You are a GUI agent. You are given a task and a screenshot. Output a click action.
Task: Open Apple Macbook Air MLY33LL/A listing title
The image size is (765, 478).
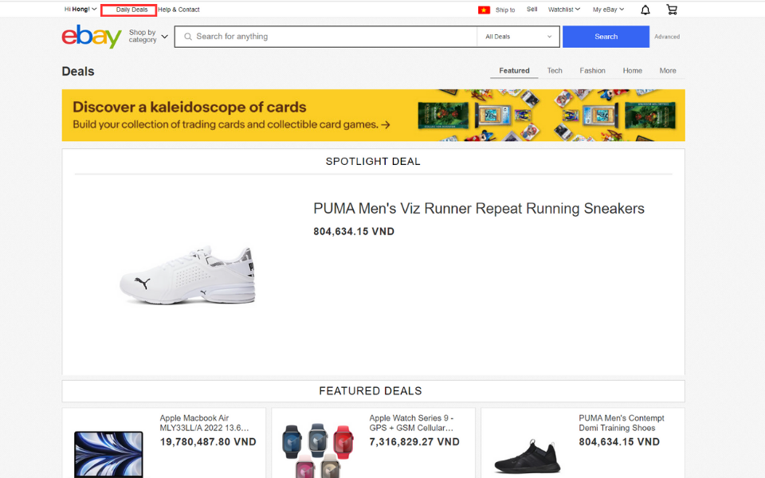pyautogui.click(x=205, y=423)
